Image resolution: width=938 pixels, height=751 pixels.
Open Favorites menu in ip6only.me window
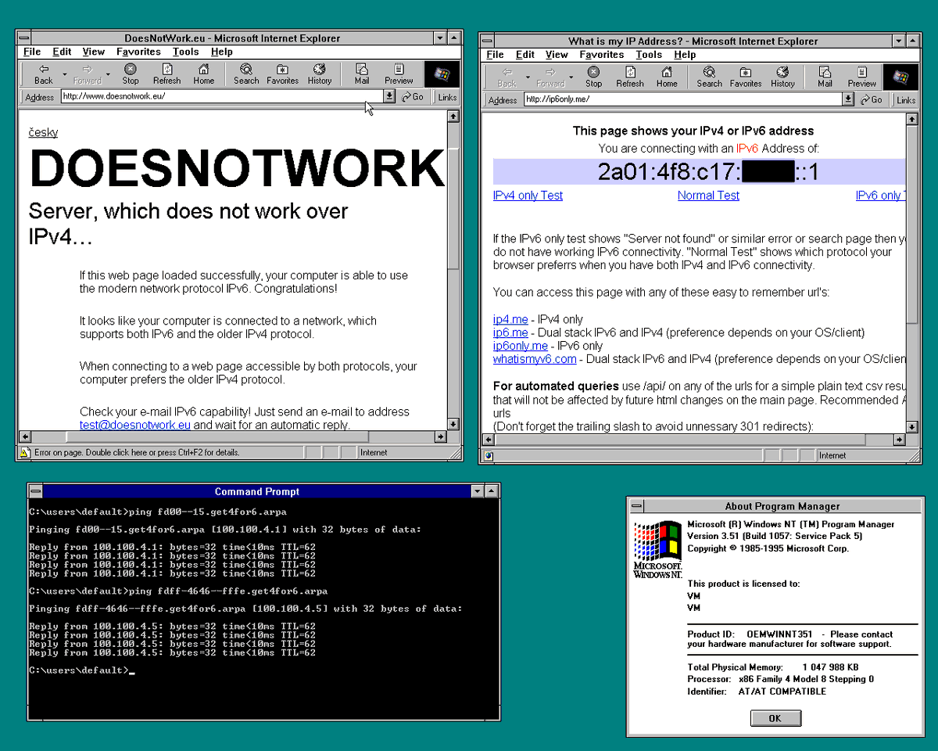(601, 55)
